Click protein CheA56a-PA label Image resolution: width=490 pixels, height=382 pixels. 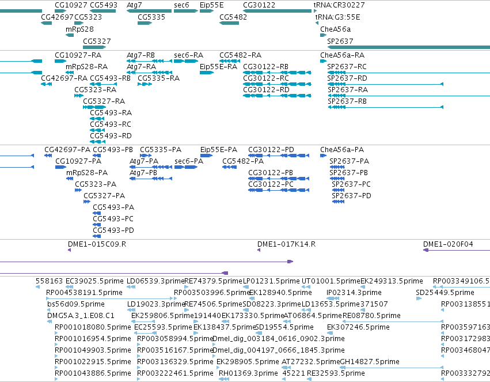click(342, 150)
